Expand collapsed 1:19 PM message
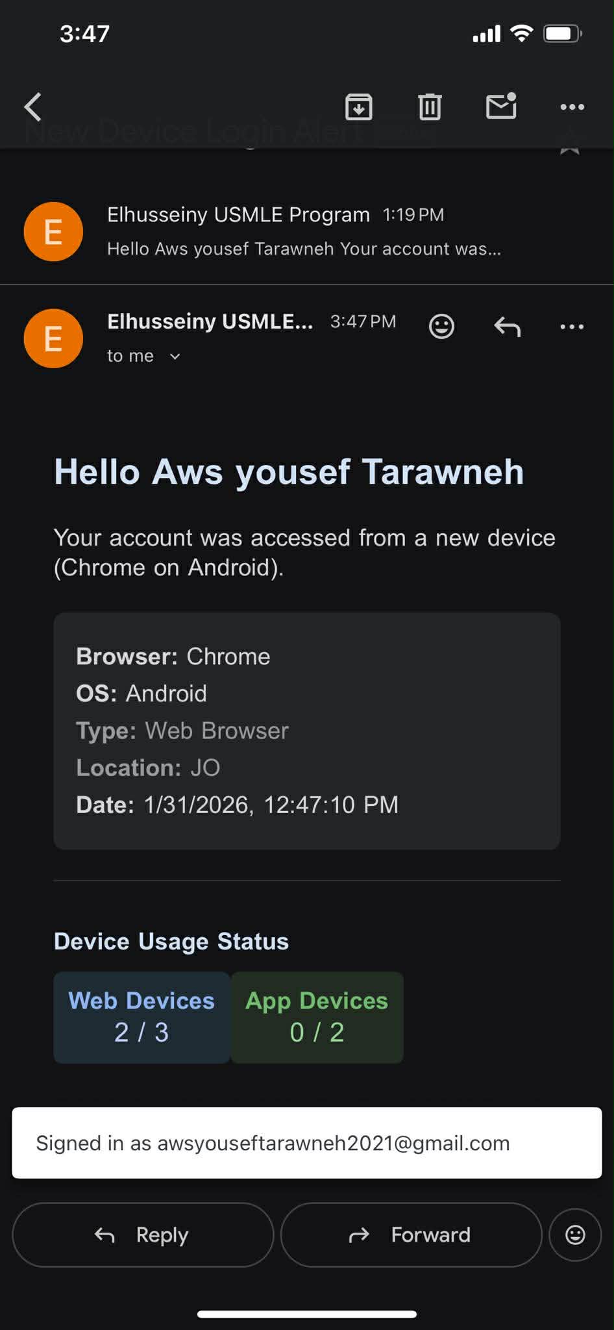614x1330 pixels. (304, 231)
